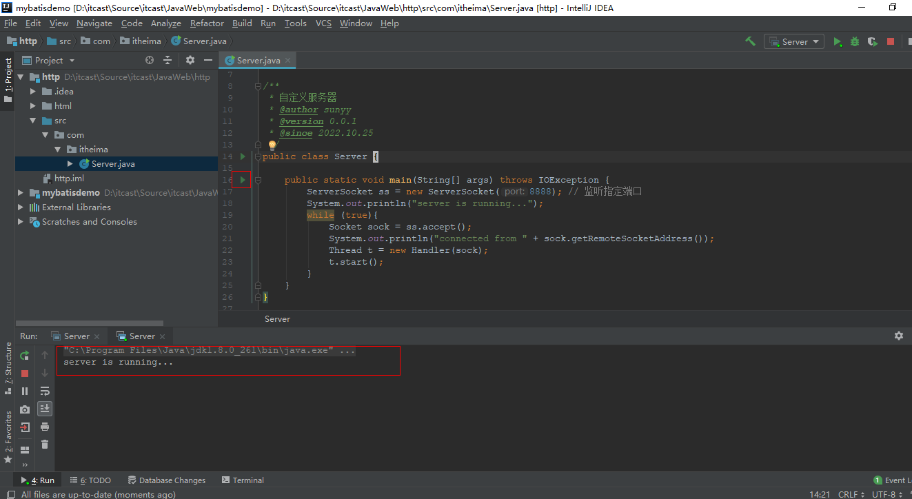912x499 pixels.
Task: Open the Event Log
Action: pyautogui.click(x=892, y=480)
